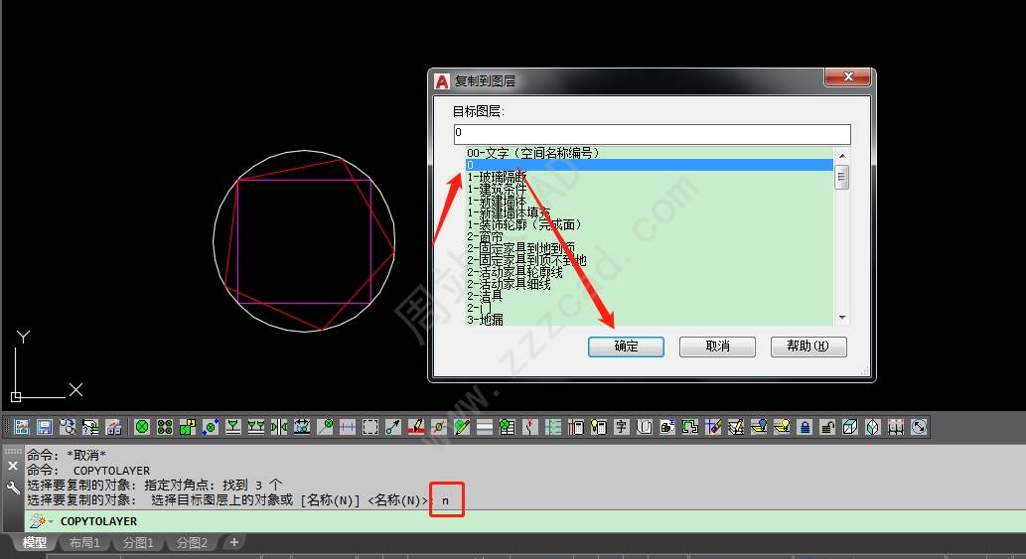
Task: Click green circle with blue diamonds icon
Action: 211,427
